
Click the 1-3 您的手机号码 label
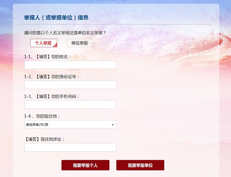52,96
